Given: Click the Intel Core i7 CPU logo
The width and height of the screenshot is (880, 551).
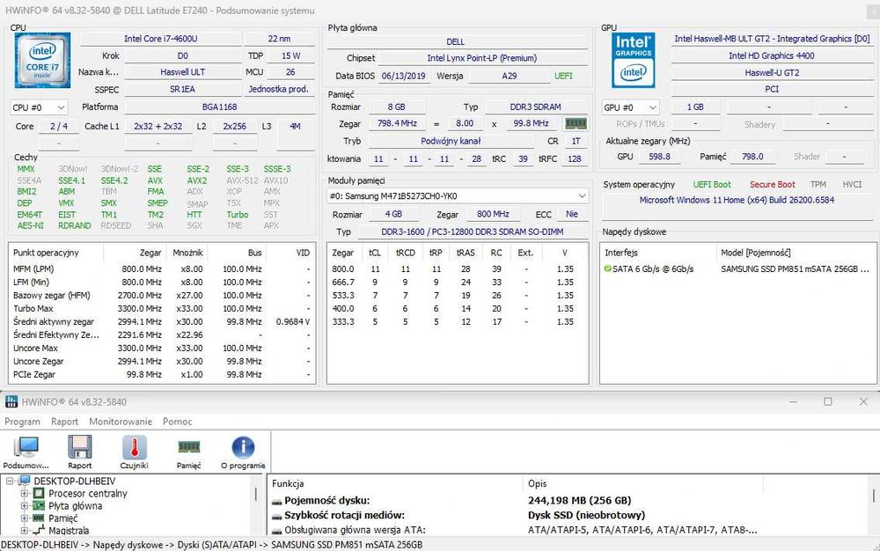Looking at the screenshot, I should 42,60.
